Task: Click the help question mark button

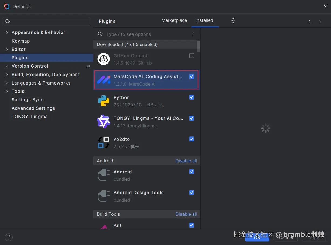Action: (x=9, y=237)
